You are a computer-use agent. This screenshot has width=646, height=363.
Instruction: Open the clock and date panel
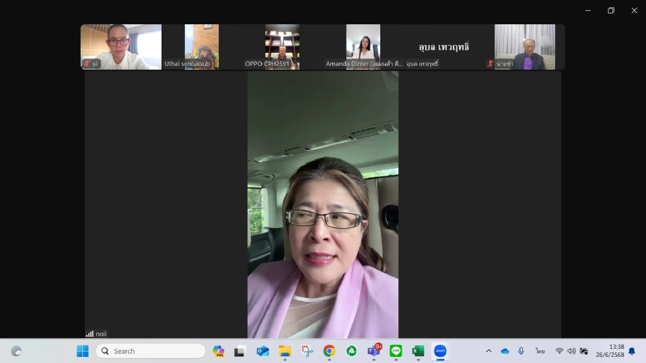(x=610, y=351)
